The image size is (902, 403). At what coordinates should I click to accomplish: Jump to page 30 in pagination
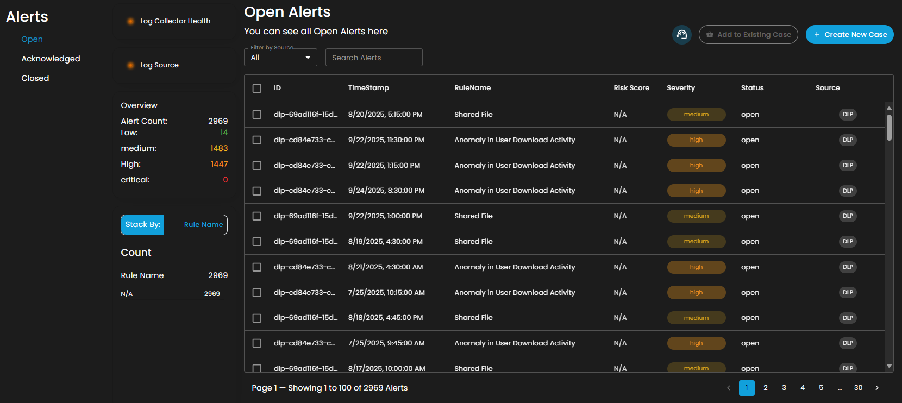(x=858, y=388)
